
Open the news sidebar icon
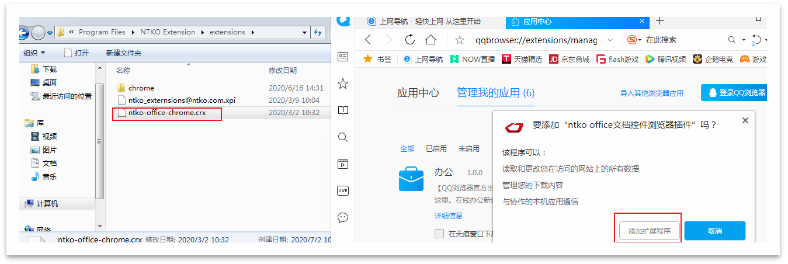tap(343, 57)
